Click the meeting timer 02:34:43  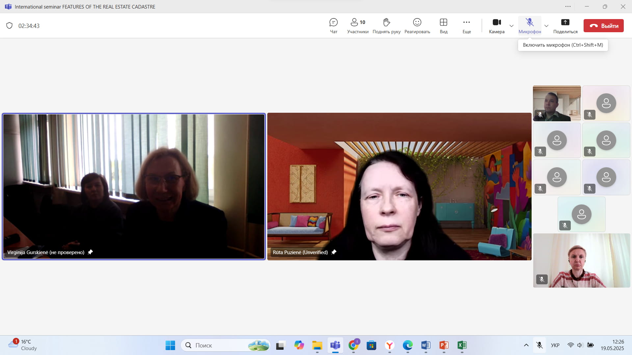[x=29, y=26]
